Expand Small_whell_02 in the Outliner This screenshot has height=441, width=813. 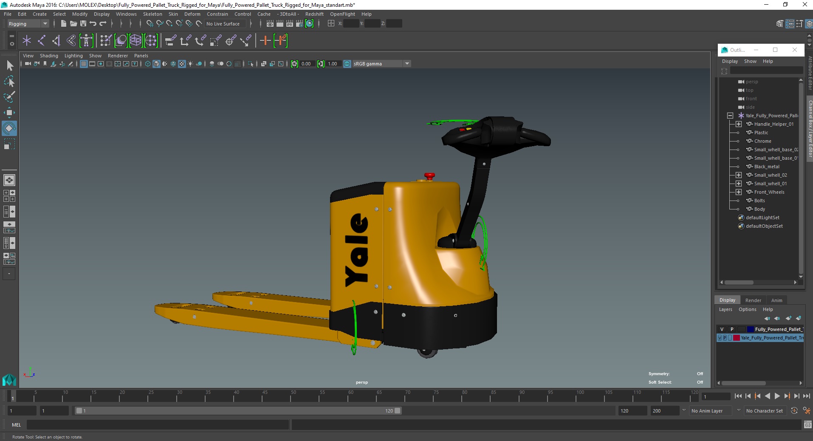(739, 175)
